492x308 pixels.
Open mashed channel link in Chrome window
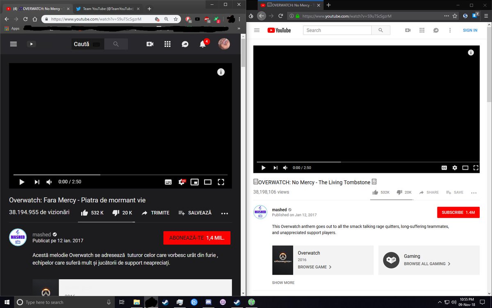click(x=41, y=234)
